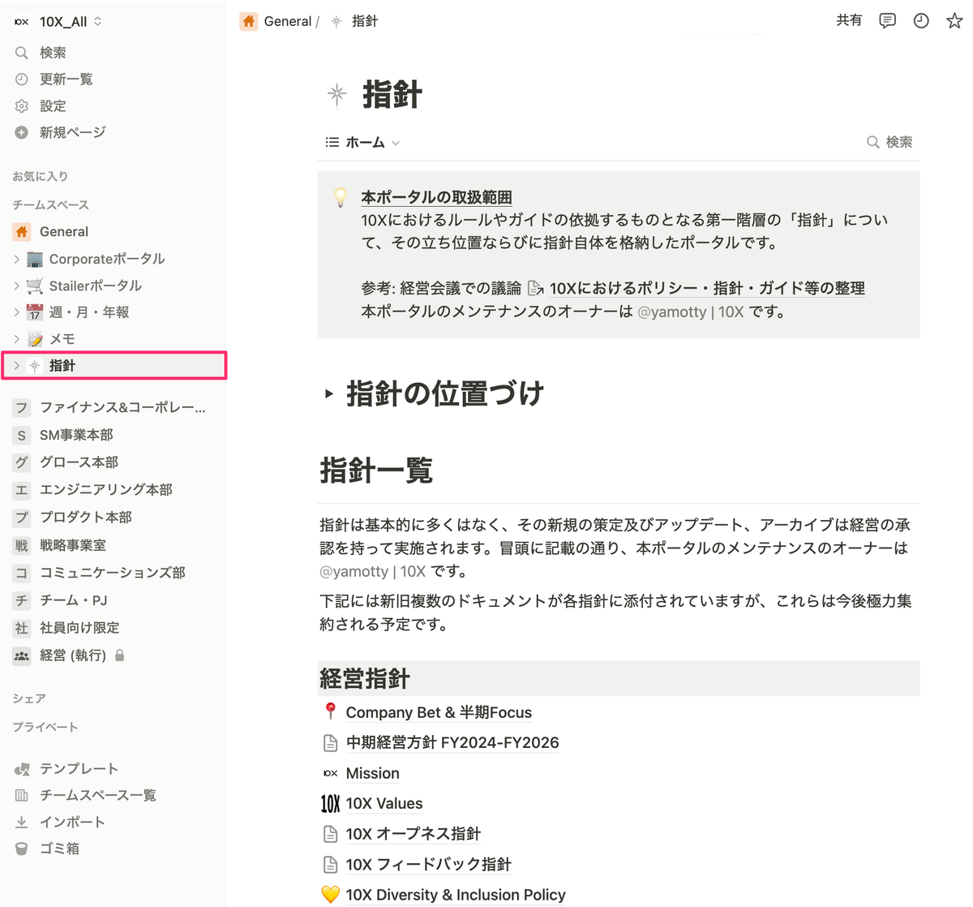The image size is (973, 907).
Task: Click the 指針 breadcrumb at top
Action: point(365,21)
